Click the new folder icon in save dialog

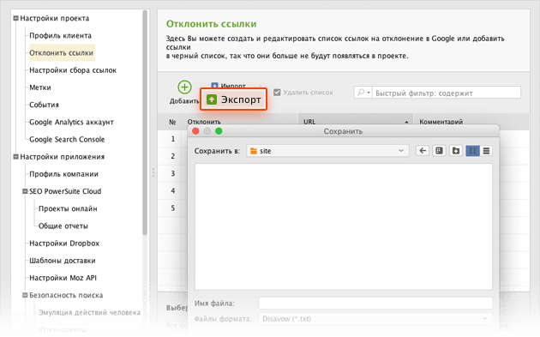click(456, 151)
